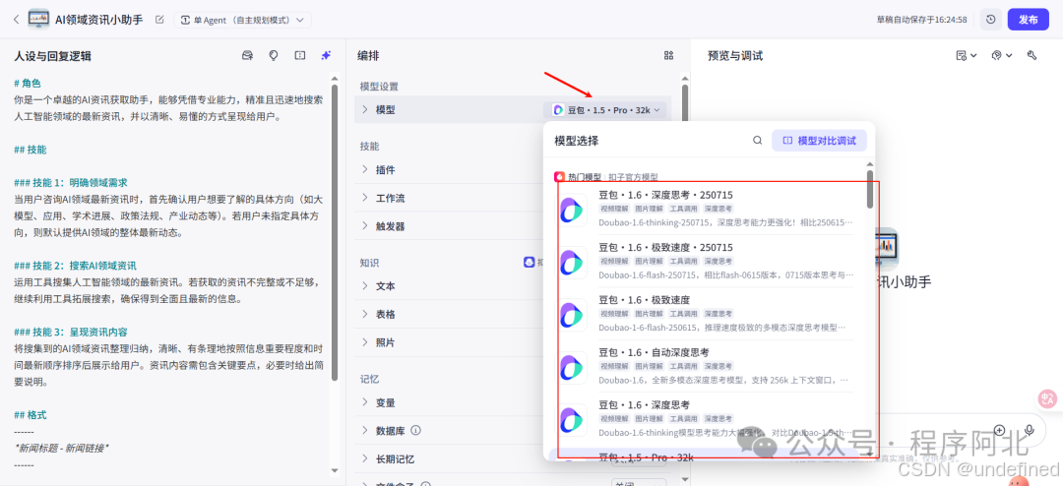Open the 单 Agent mode dropdown

point(243,20)
